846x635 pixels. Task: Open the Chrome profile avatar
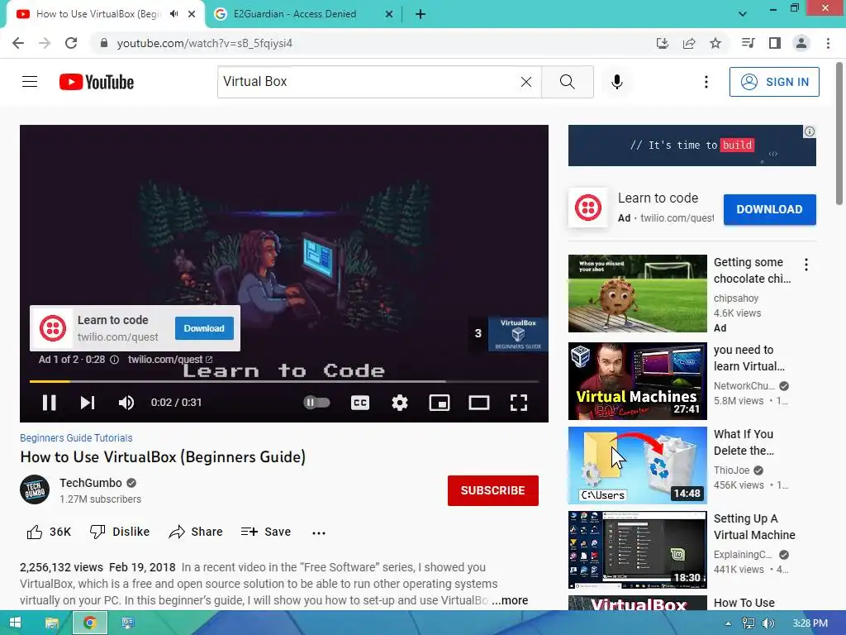(801, 43)
